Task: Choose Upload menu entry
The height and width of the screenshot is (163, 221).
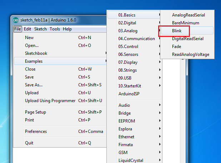Action: point(60,93)
